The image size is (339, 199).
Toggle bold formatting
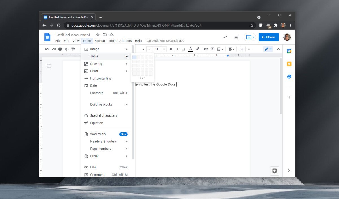[x=171, y=49]
